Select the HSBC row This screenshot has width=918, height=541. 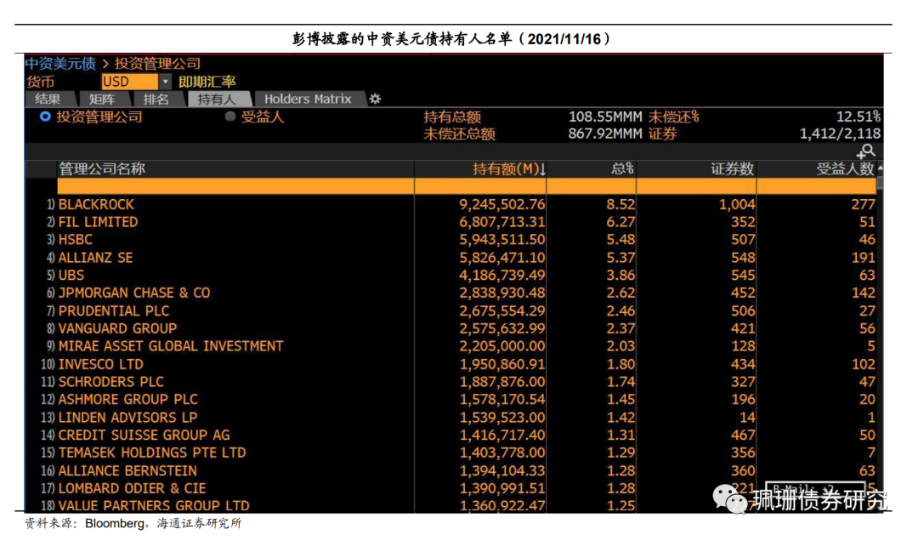tap(450, 240)
